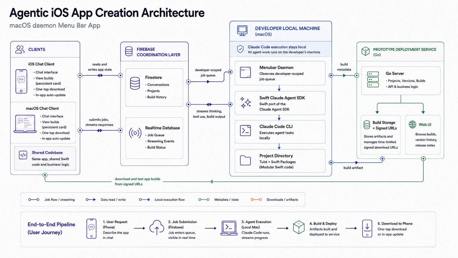This screenshot has height=258, width=458.
Task: Click the Developer Local Machine monitor icon
Action: pyautogui.click(x=242, y=31)
